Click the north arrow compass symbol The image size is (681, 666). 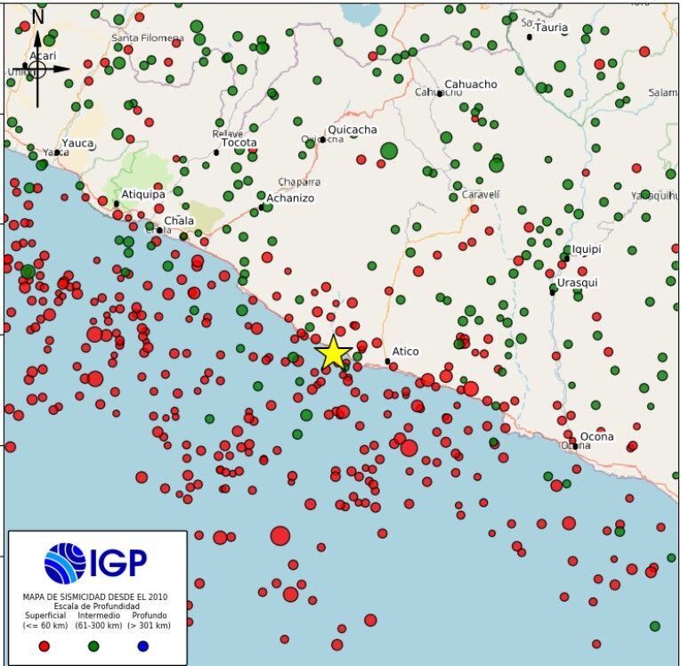click(x=37, y=69)
